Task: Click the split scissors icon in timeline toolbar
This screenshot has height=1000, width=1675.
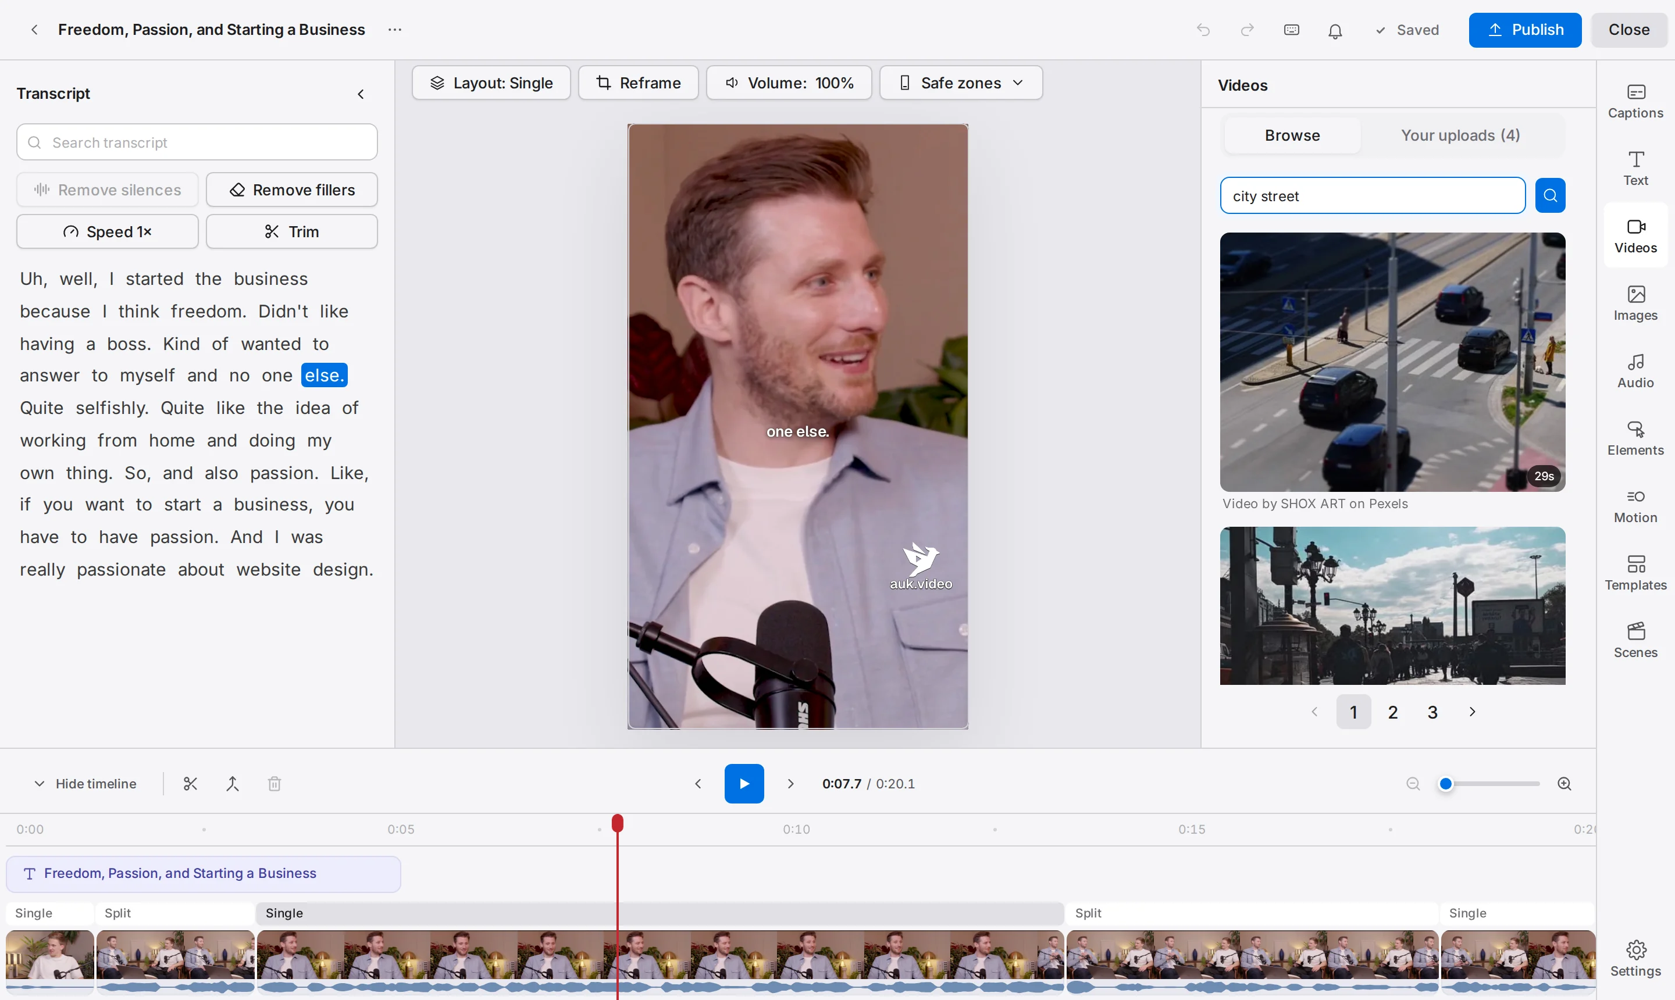Action: [x=190, y=784]
